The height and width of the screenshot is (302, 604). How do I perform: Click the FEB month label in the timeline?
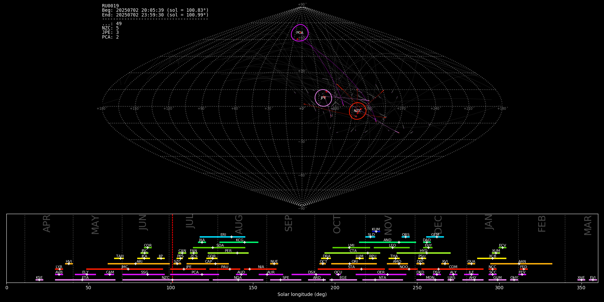click(542, 224)
